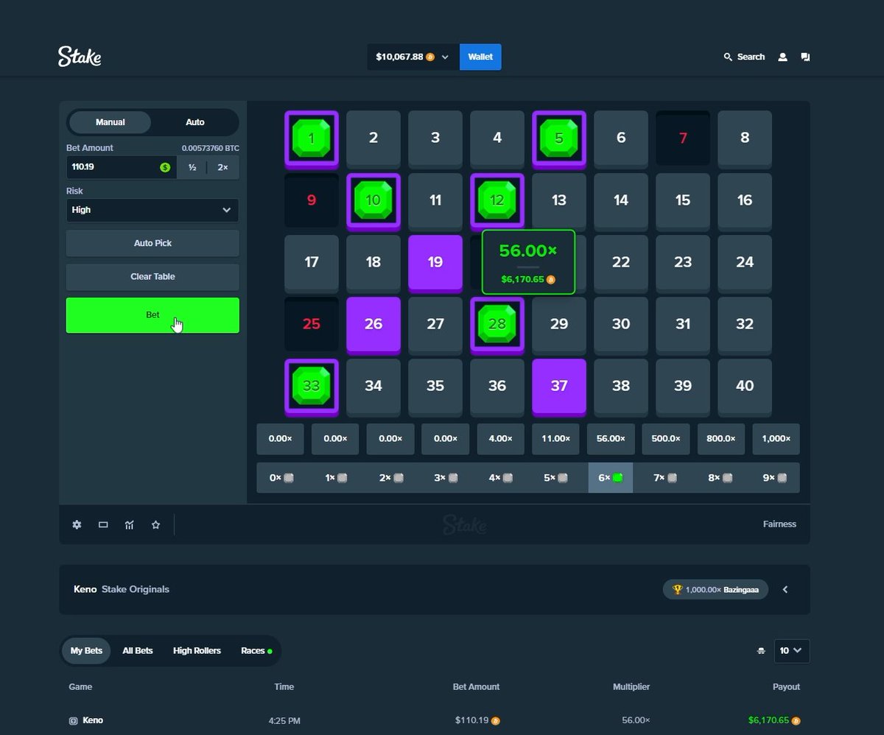Viewport: 884px width, 735px height.
Task: Open live stats chart icon
Action: click(x=130, y=524)
